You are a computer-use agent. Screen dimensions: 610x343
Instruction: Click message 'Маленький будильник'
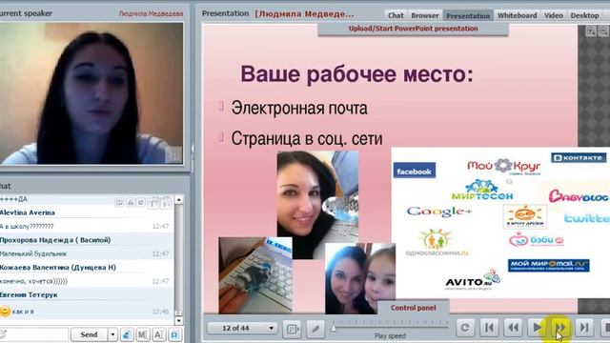point(33,253)
